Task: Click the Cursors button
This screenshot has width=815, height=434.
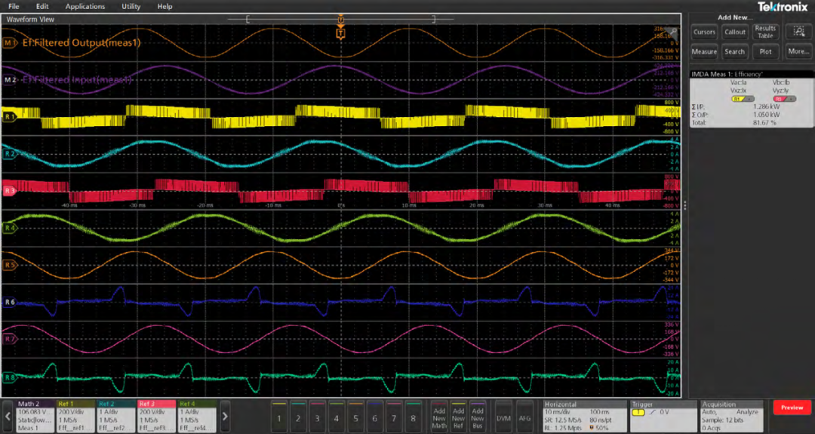Action: (x=704, y=32)
